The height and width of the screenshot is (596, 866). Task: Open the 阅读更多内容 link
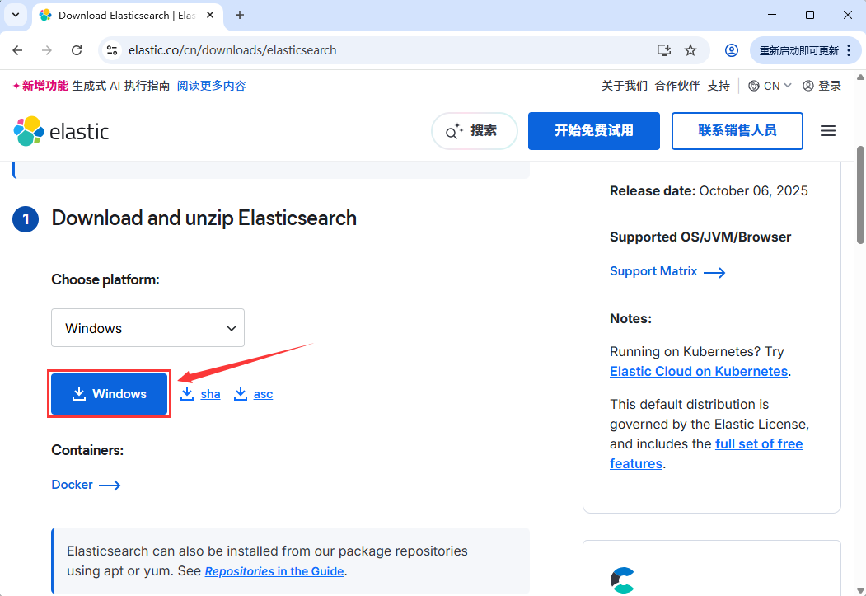[x=211, y=86]
